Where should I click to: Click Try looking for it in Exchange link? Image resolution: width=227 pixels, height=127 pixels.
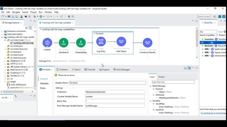(213, 113)
